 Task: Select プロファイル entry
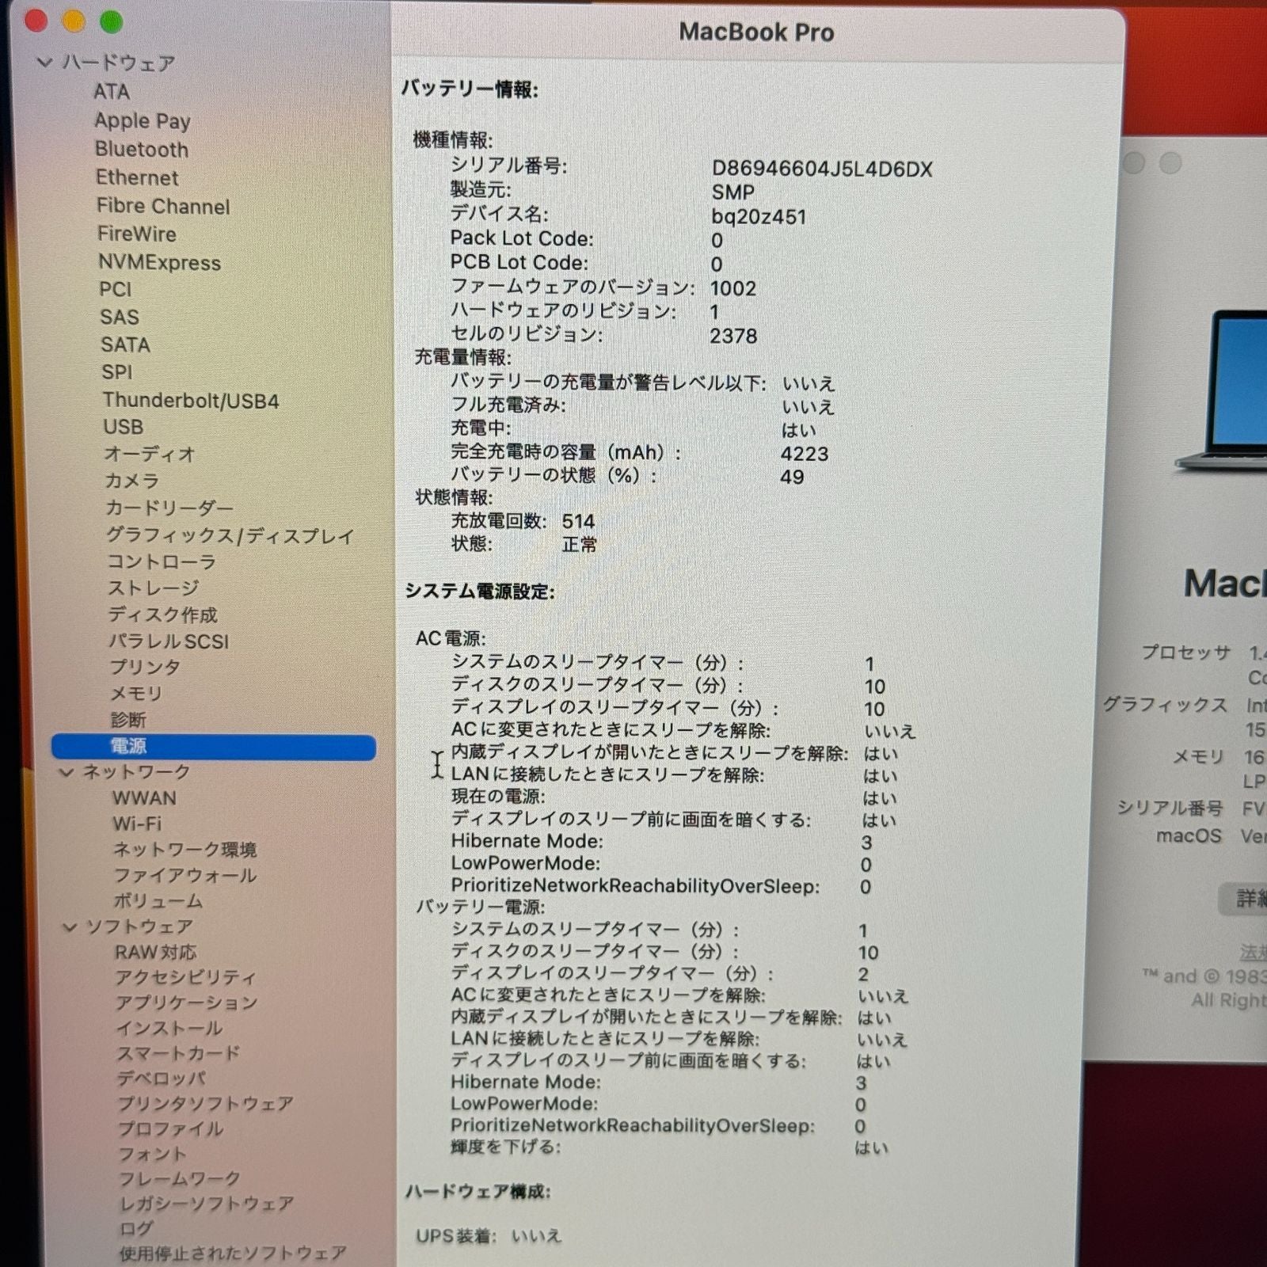(x=170, y=1129)
